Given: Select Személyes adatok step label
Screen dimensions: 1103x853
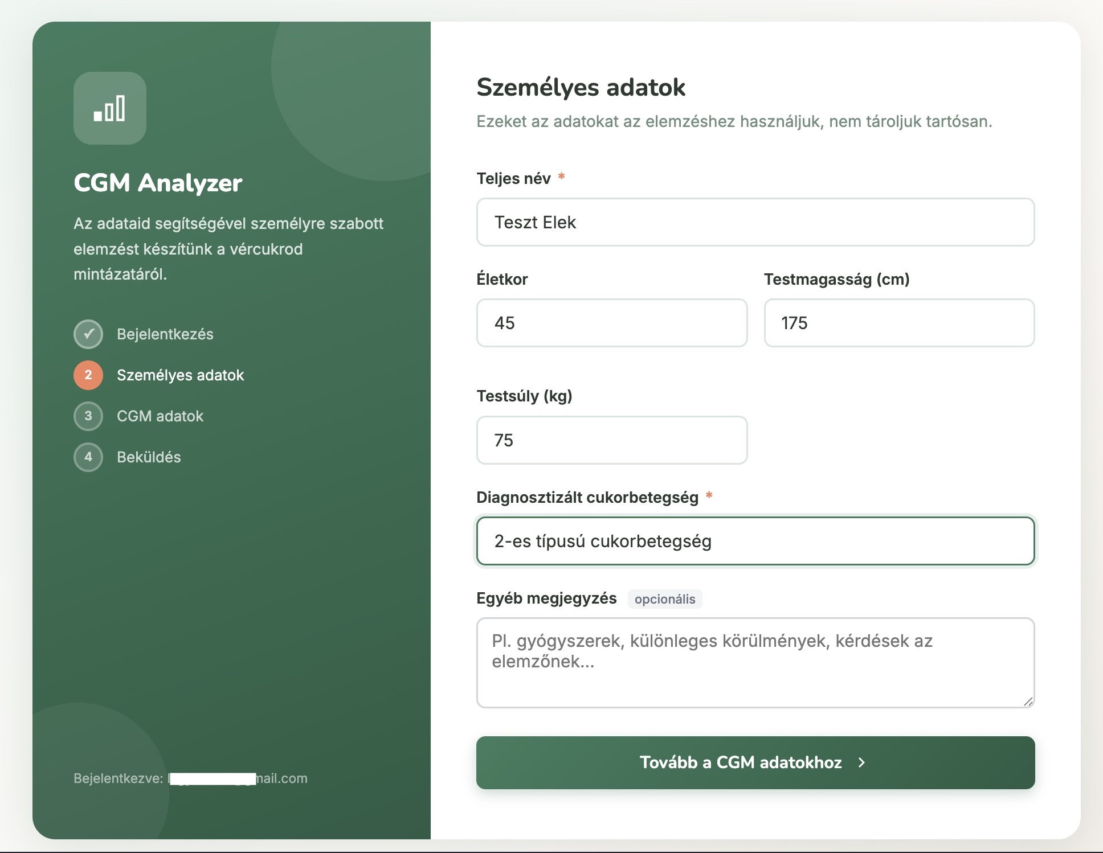Looking at the screenshot, I should click(x=180, y=375).
